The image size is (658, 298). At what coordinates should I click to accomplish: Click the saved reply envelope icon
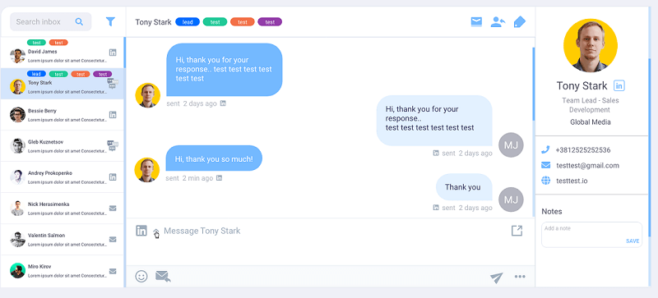pyautogui.click(x=163, y=276)
